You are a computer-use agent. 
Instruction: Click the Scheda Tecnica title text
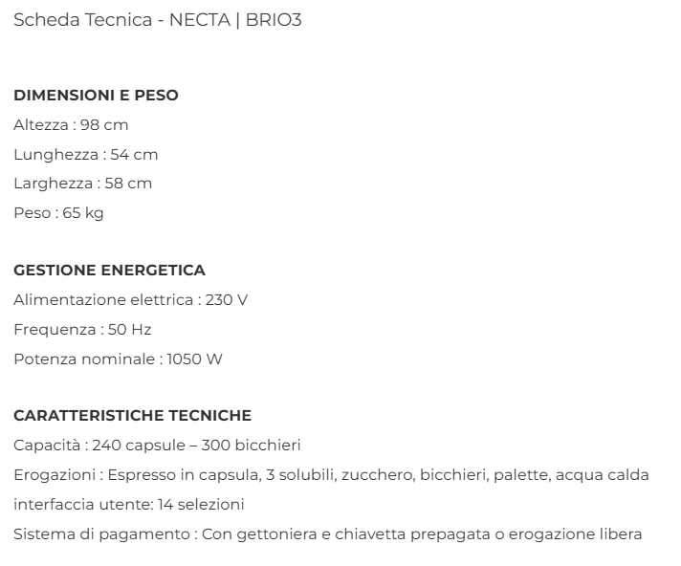tap(84, 20)
